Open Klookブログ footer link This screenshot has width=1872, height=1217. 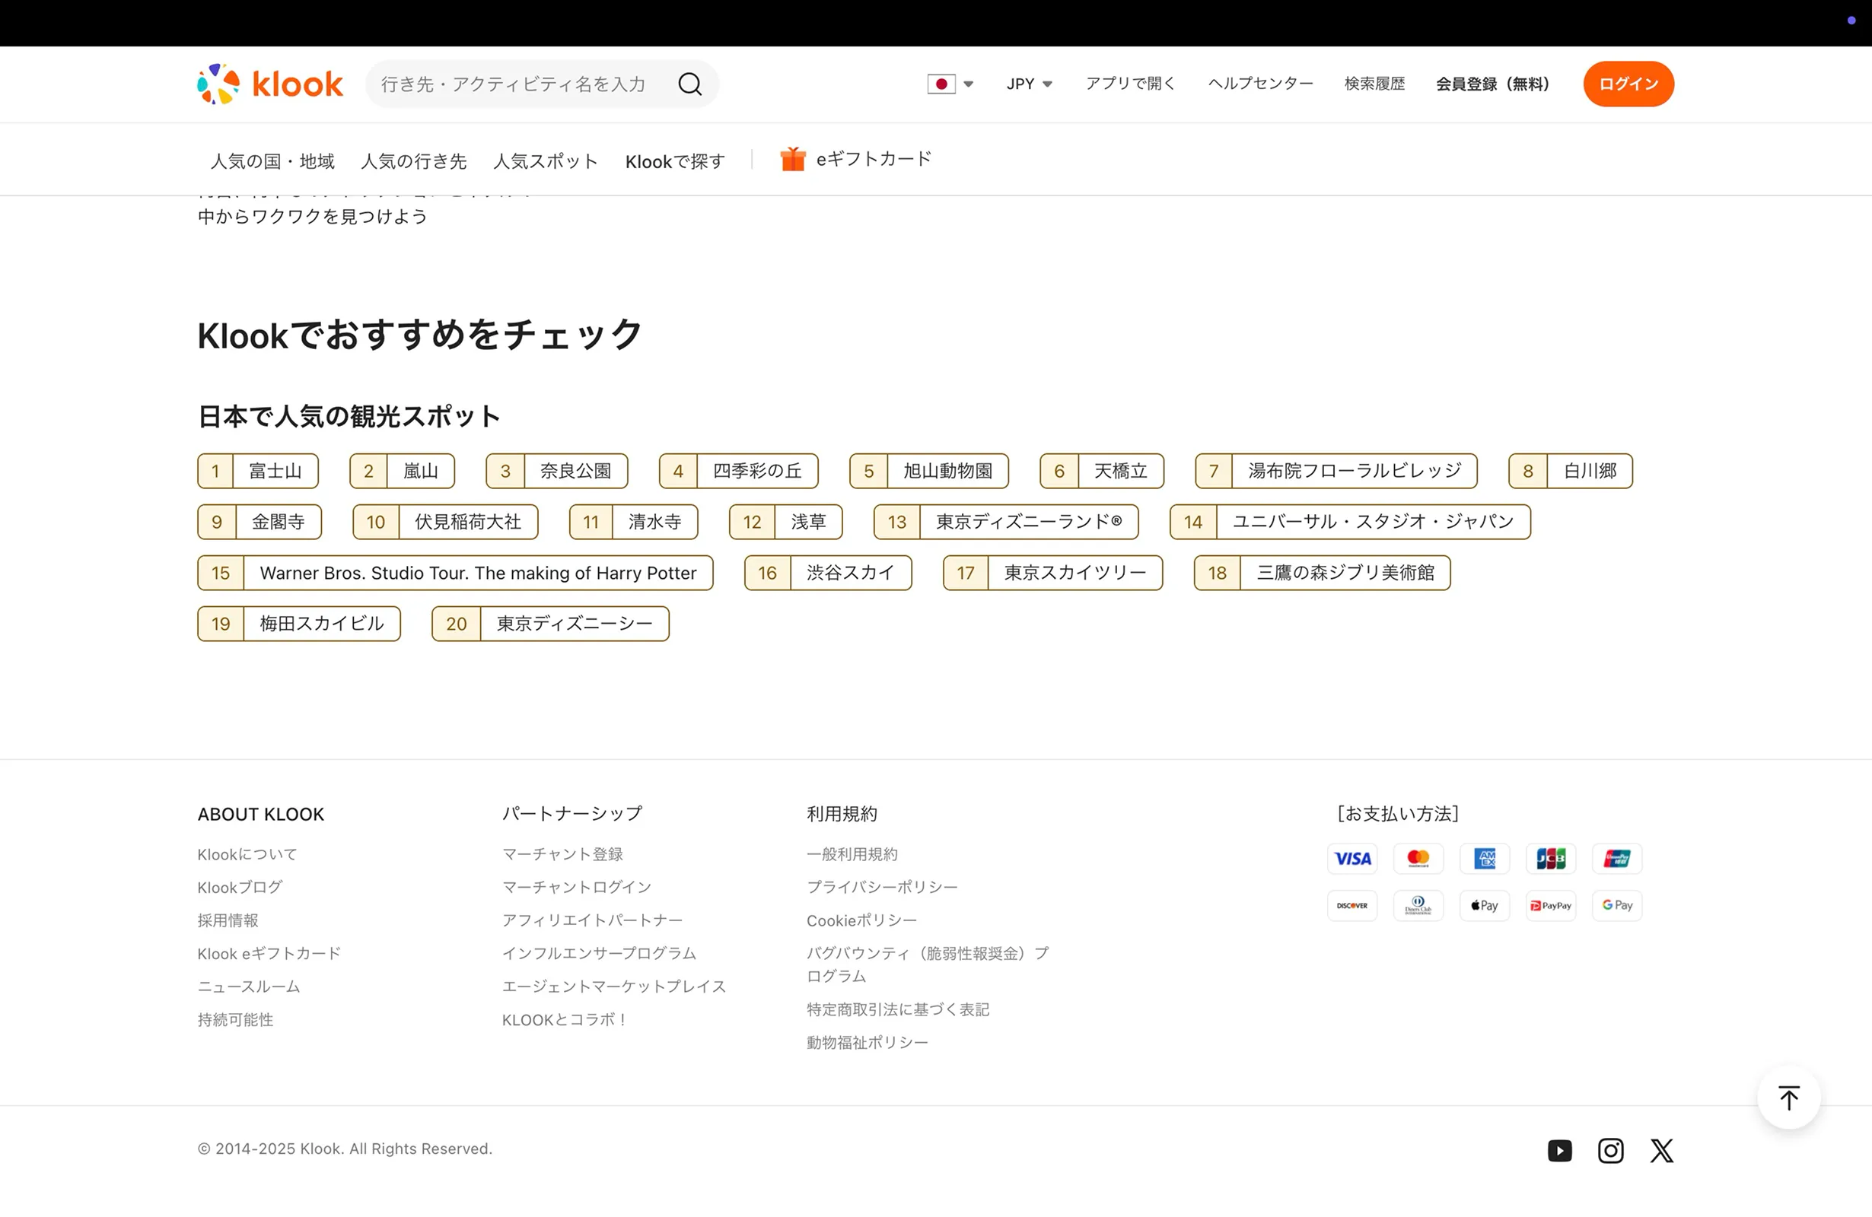pyautogui.click(x=240, y=888)
